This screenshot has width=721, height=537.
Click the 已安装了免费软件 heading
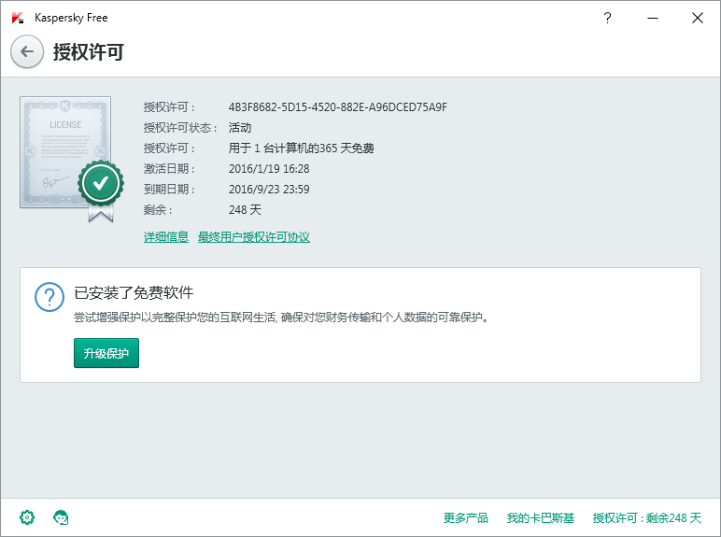tap(134, 293)
